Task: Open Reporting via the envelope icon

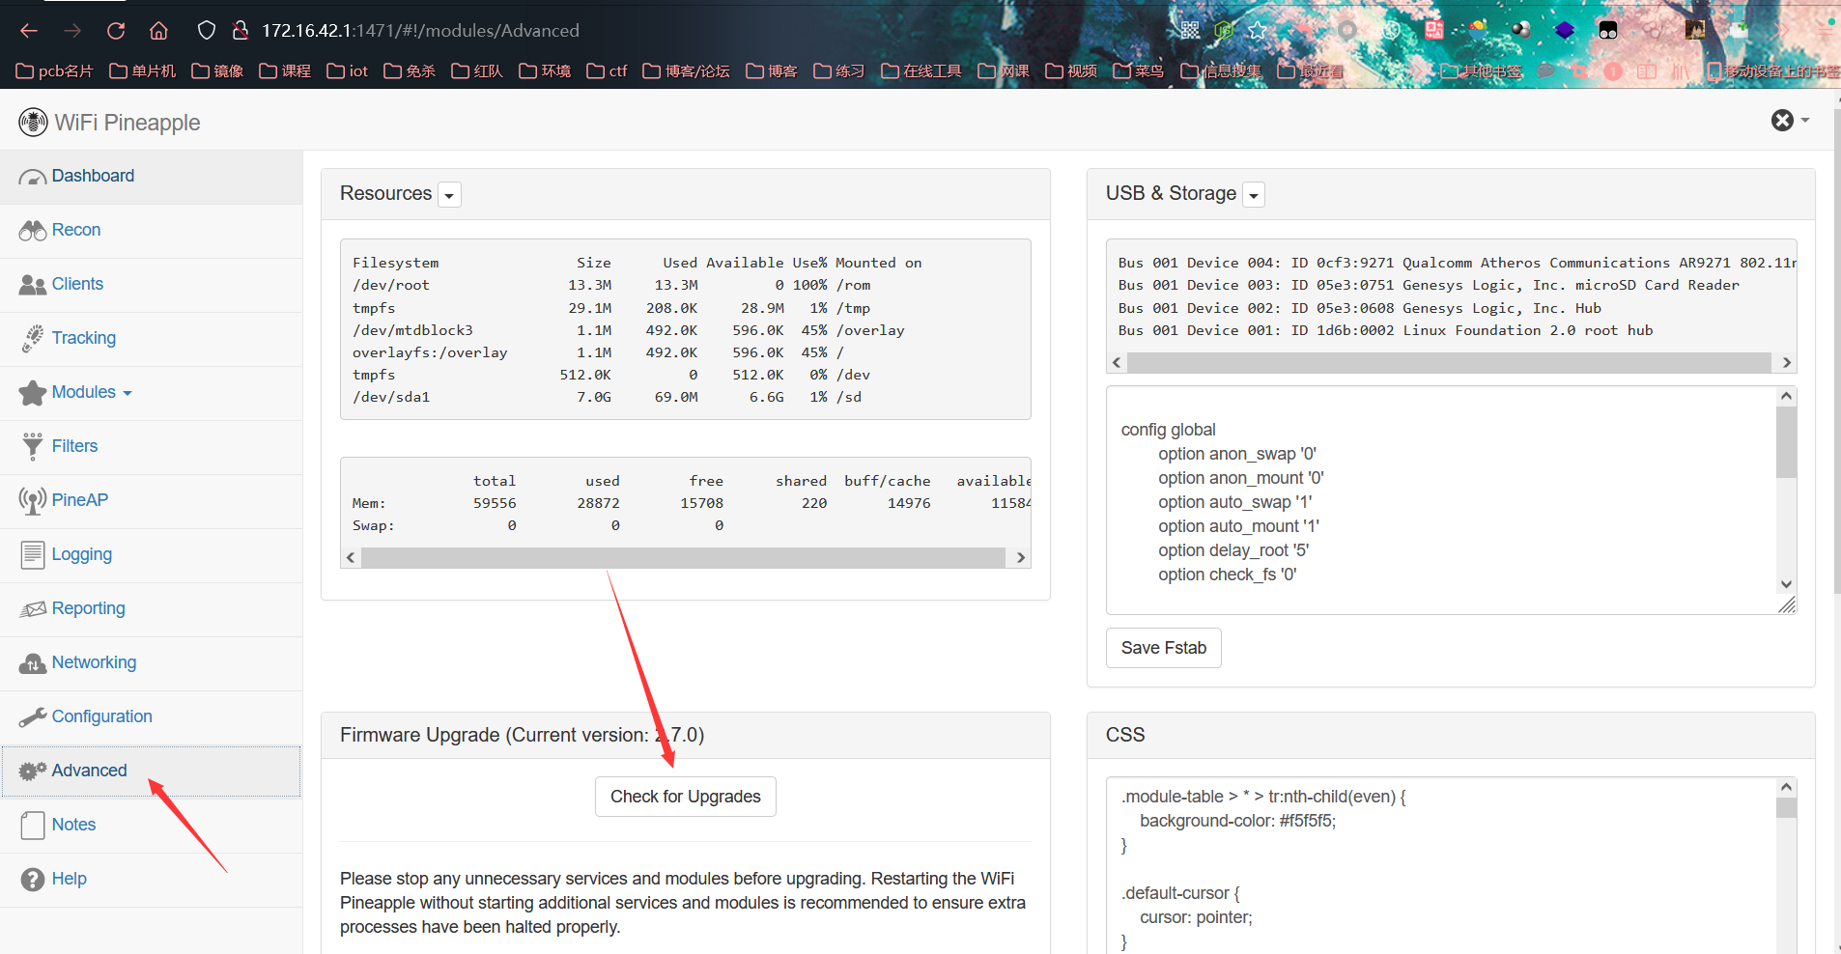Action: (x=32, y=608)
